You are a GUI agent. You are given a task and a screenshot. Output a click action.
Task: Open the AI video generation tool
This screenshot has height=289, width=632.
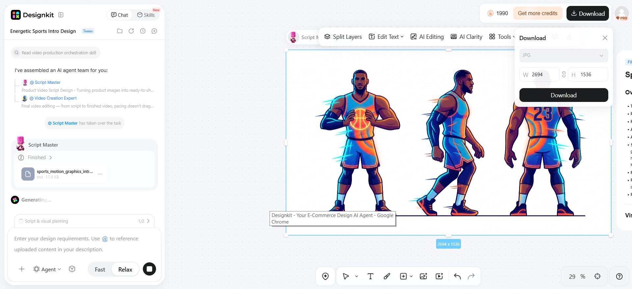439,277
